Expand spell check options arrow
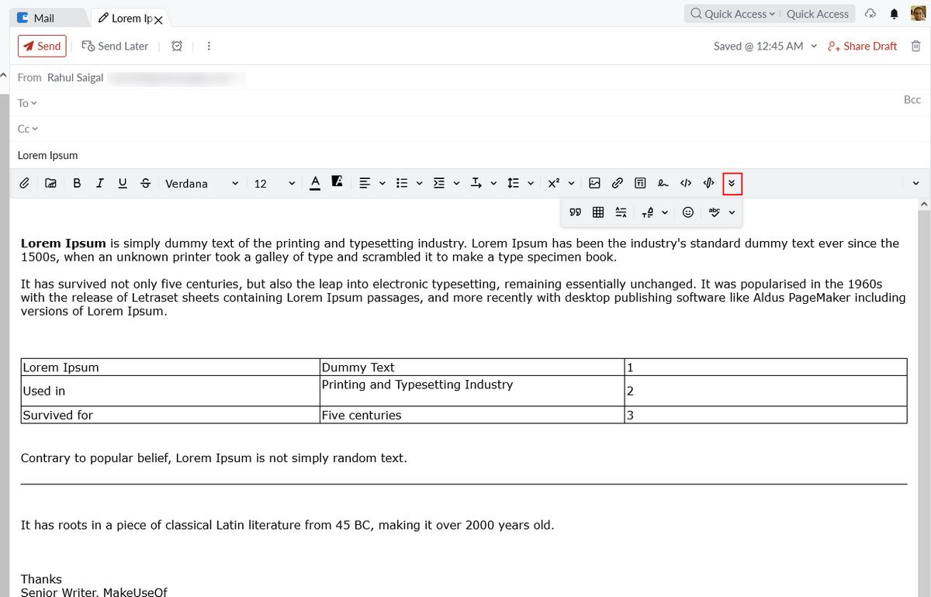 click(x=732, y=212)
